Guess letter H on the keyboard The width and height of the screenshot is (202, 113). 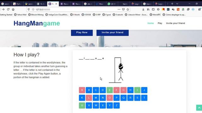tap(130, 90)
